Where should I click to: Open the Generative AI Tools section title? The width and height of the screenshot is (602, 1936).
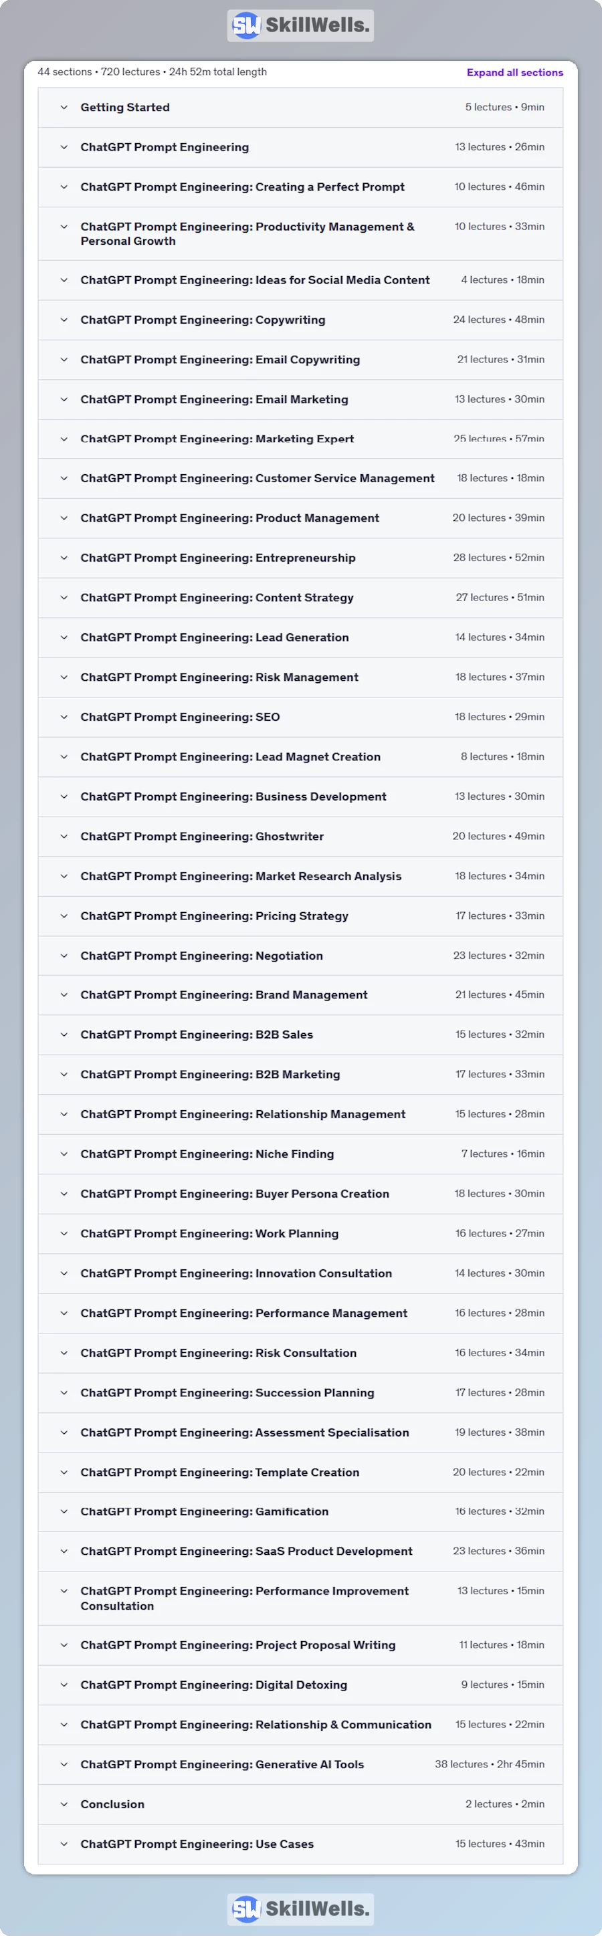click(221, 1765)
